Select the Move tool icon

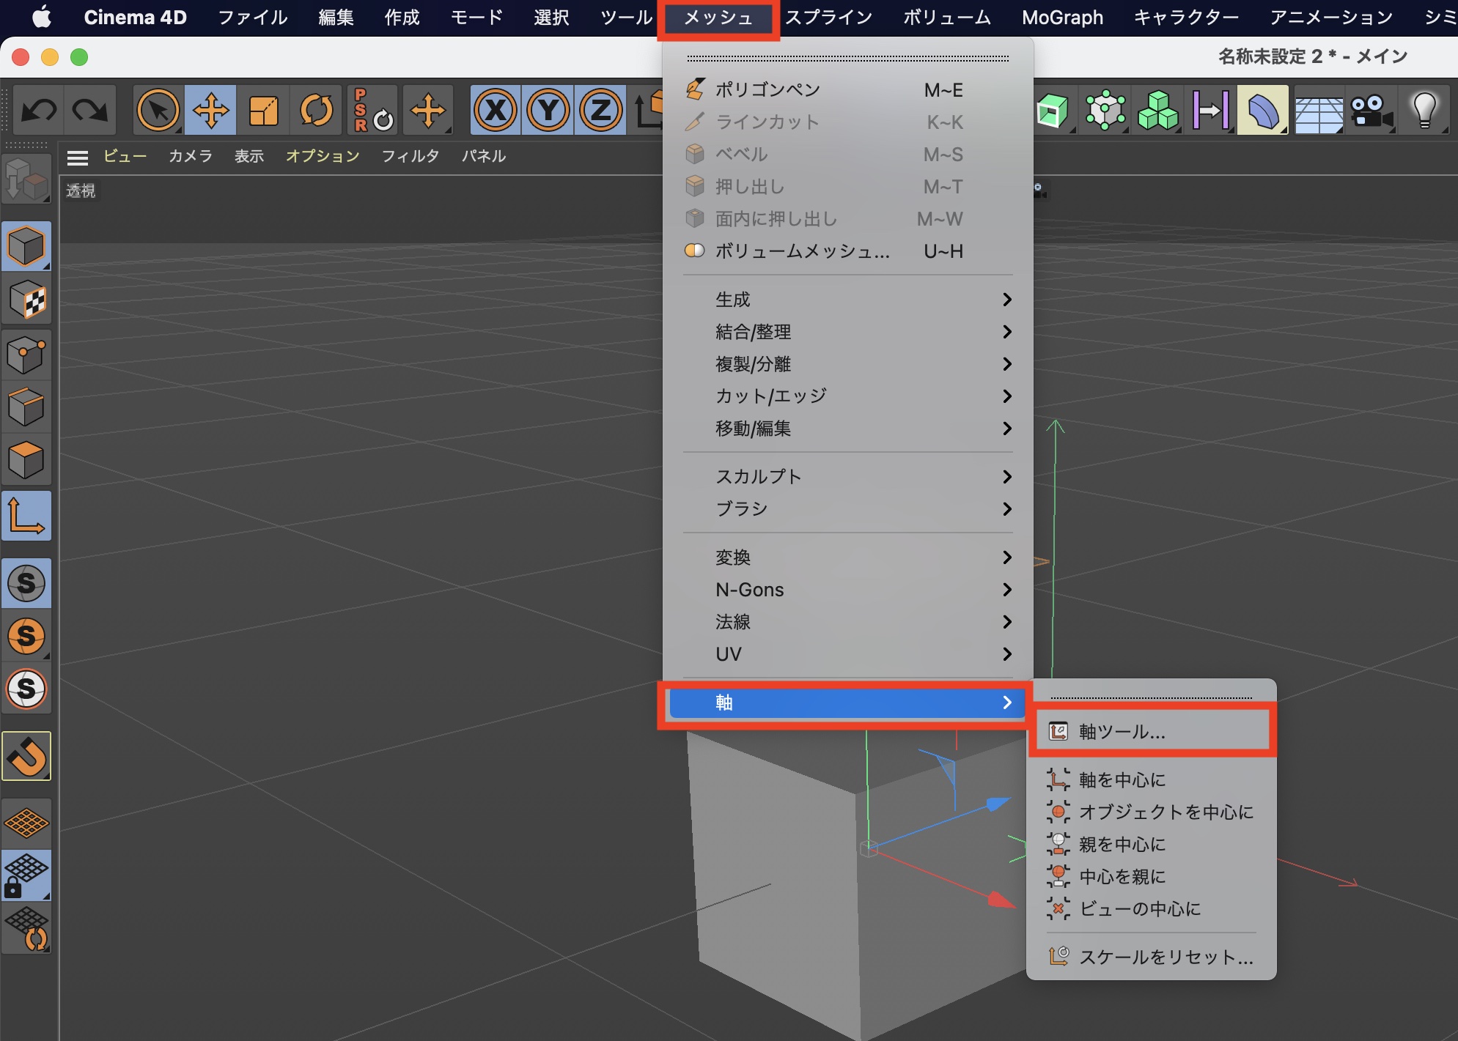[x=210, y=111]
